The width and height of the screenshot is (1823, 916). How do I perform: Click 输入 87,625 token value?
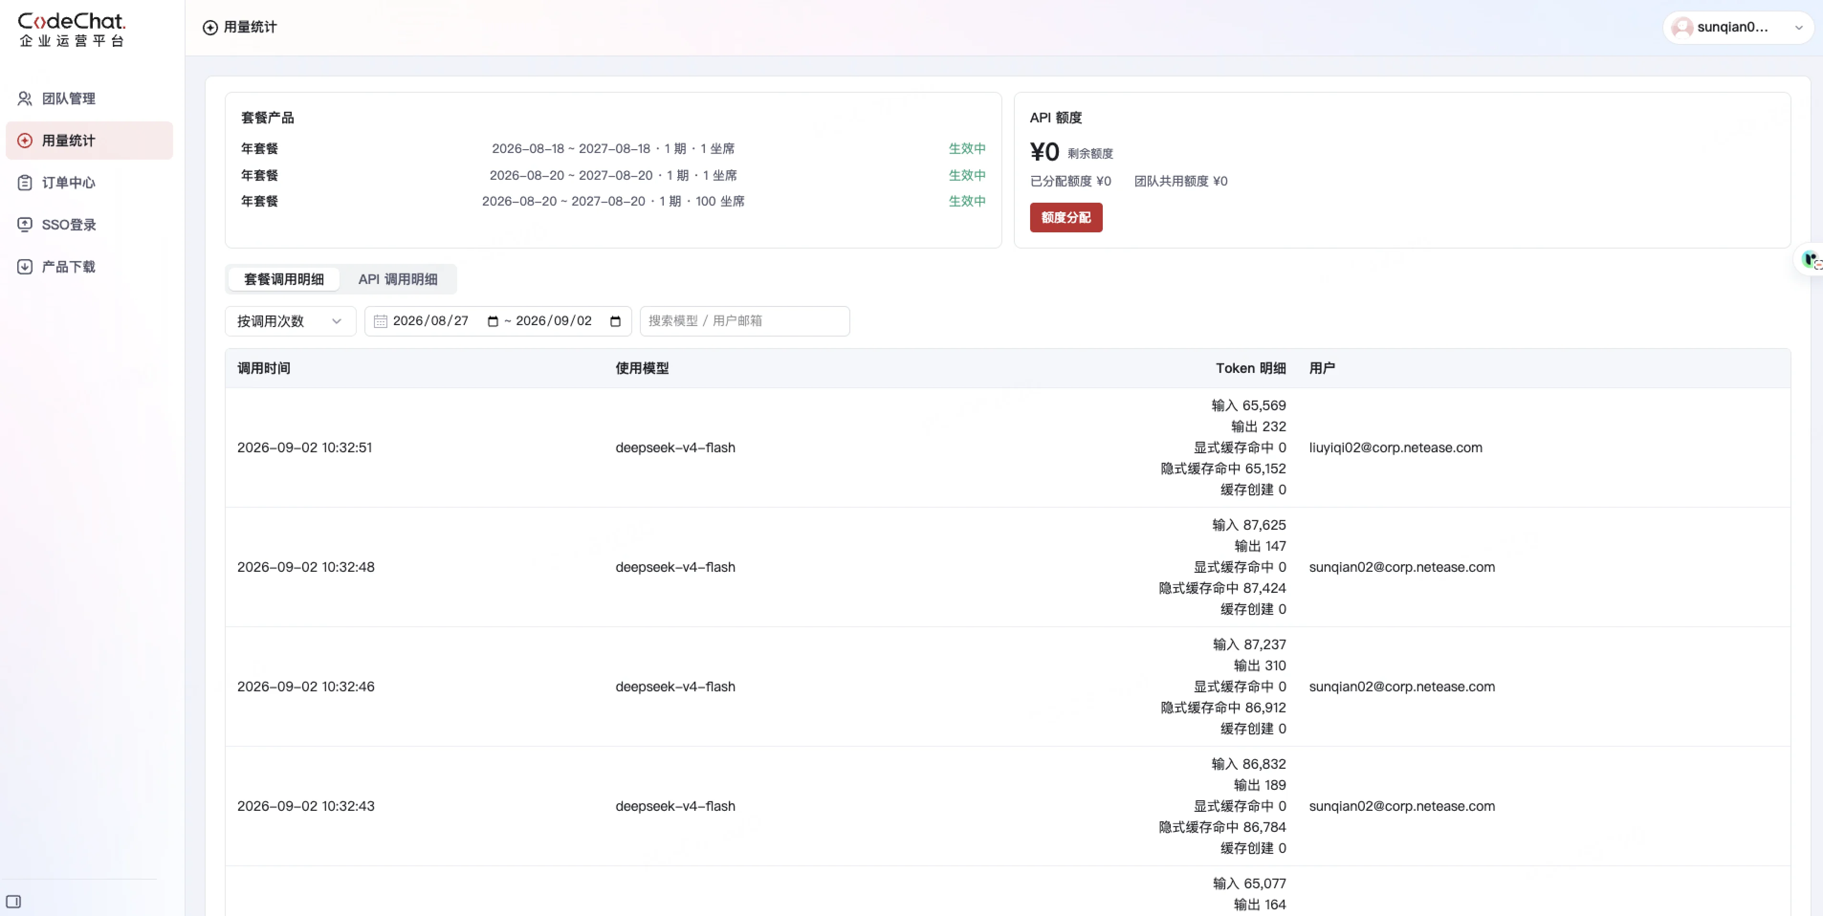coord(1248,525)
